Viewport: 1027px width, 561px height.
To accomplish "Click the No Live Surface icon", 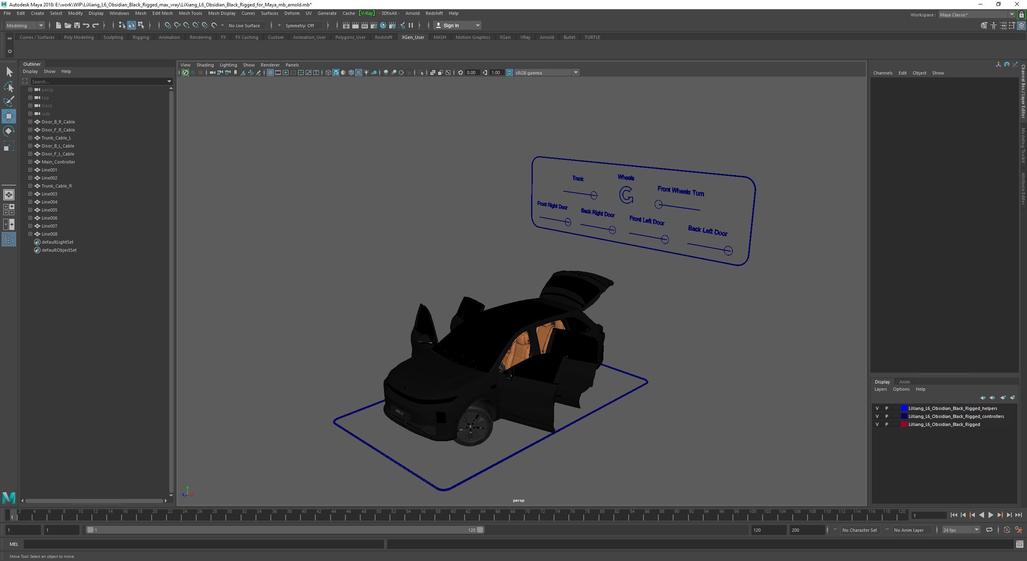I will point(246,26).
